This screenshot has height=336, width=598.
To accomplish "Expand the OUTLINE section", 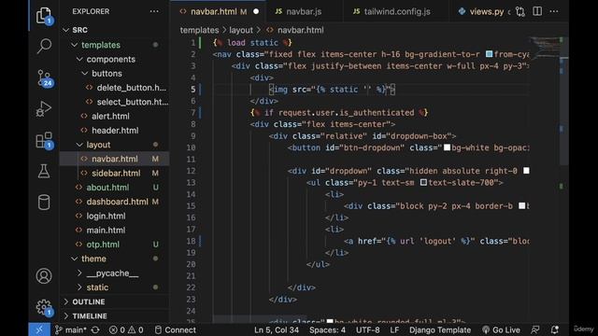I will pos(114,301).
